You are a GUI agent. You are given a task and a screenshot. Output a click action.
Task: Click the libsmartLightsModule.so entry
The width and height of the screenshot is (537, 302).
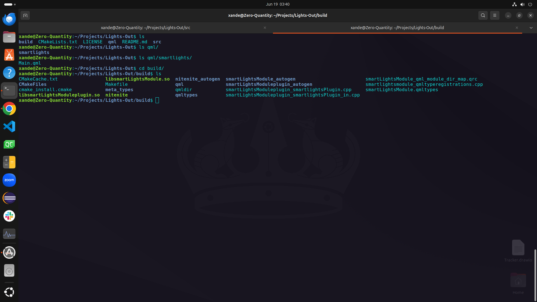pyautogui.click(x=138, y=79)
